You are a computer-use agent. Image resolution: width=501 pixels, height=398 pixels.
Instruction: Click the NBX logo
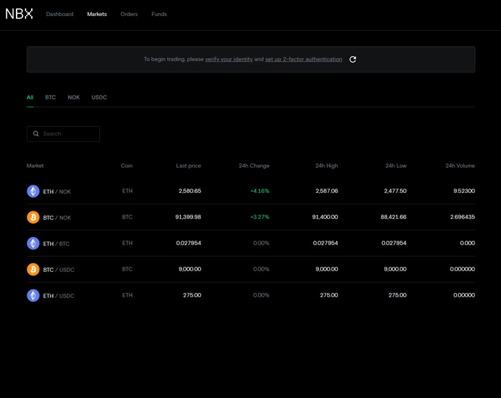[19, 14]
